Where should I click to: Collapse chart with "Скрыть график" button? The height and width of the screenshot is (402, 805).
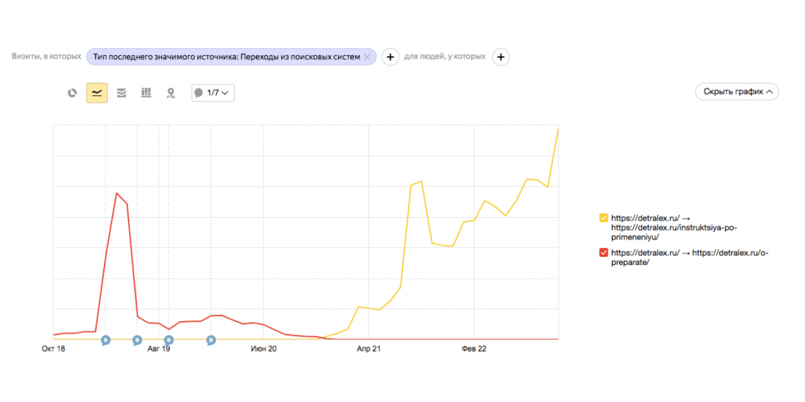click(737, 92)
